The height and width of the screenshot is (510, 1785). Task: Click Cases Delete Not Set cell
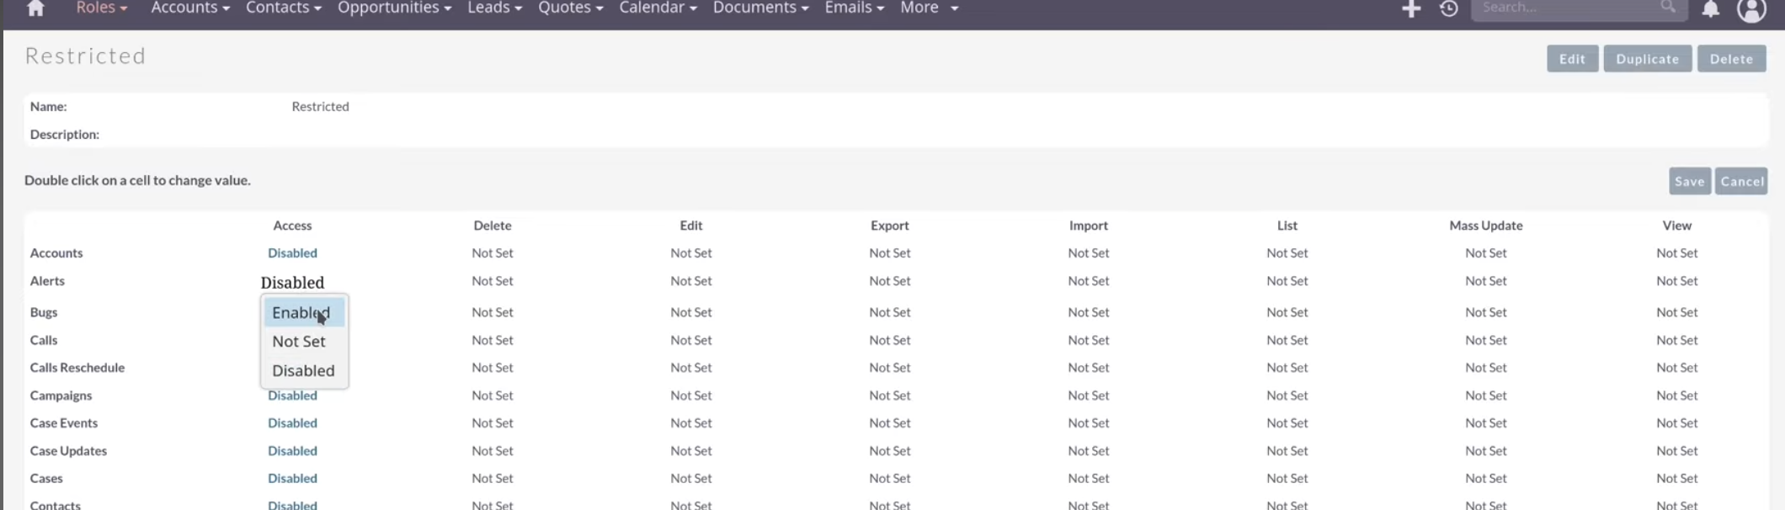point(493,478)
